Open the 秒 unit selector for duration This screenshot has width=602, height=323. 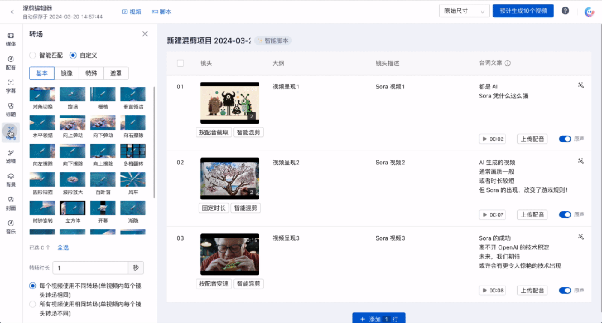[136, 268]
